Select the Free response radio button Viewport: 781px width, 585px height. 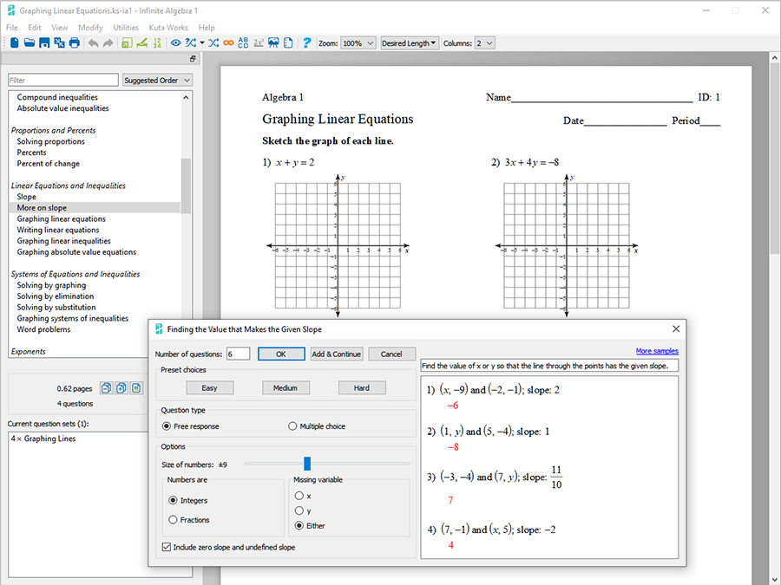click(x=167, y=426)
